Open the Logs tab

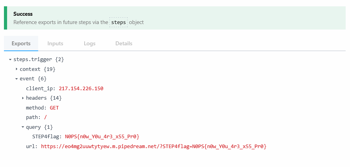[90, 44]
